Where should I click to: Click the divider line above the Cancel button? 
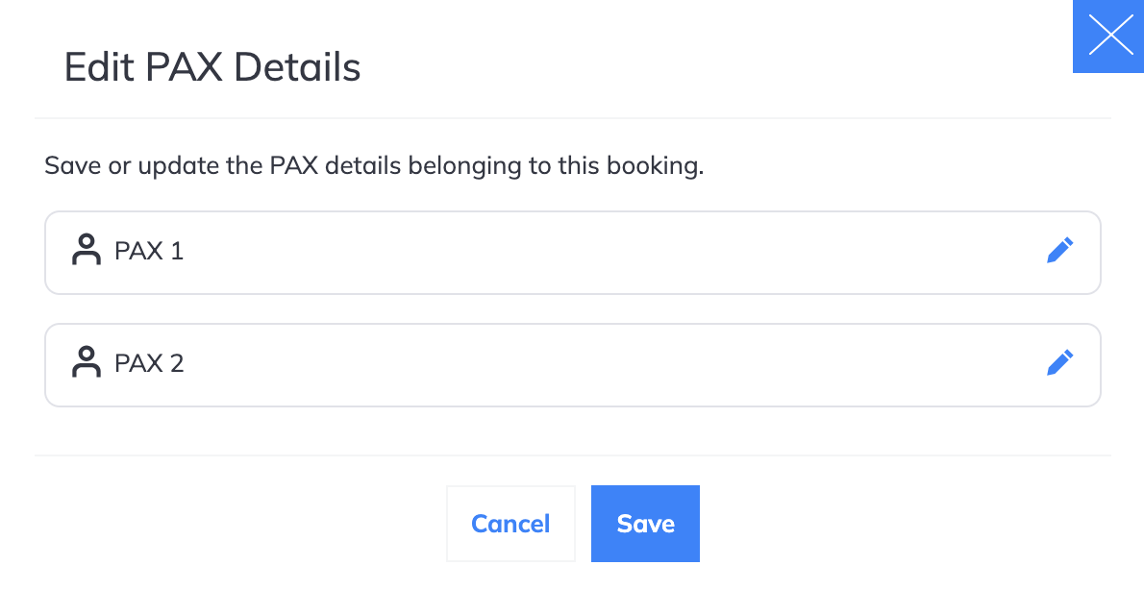tap(573, 455)
